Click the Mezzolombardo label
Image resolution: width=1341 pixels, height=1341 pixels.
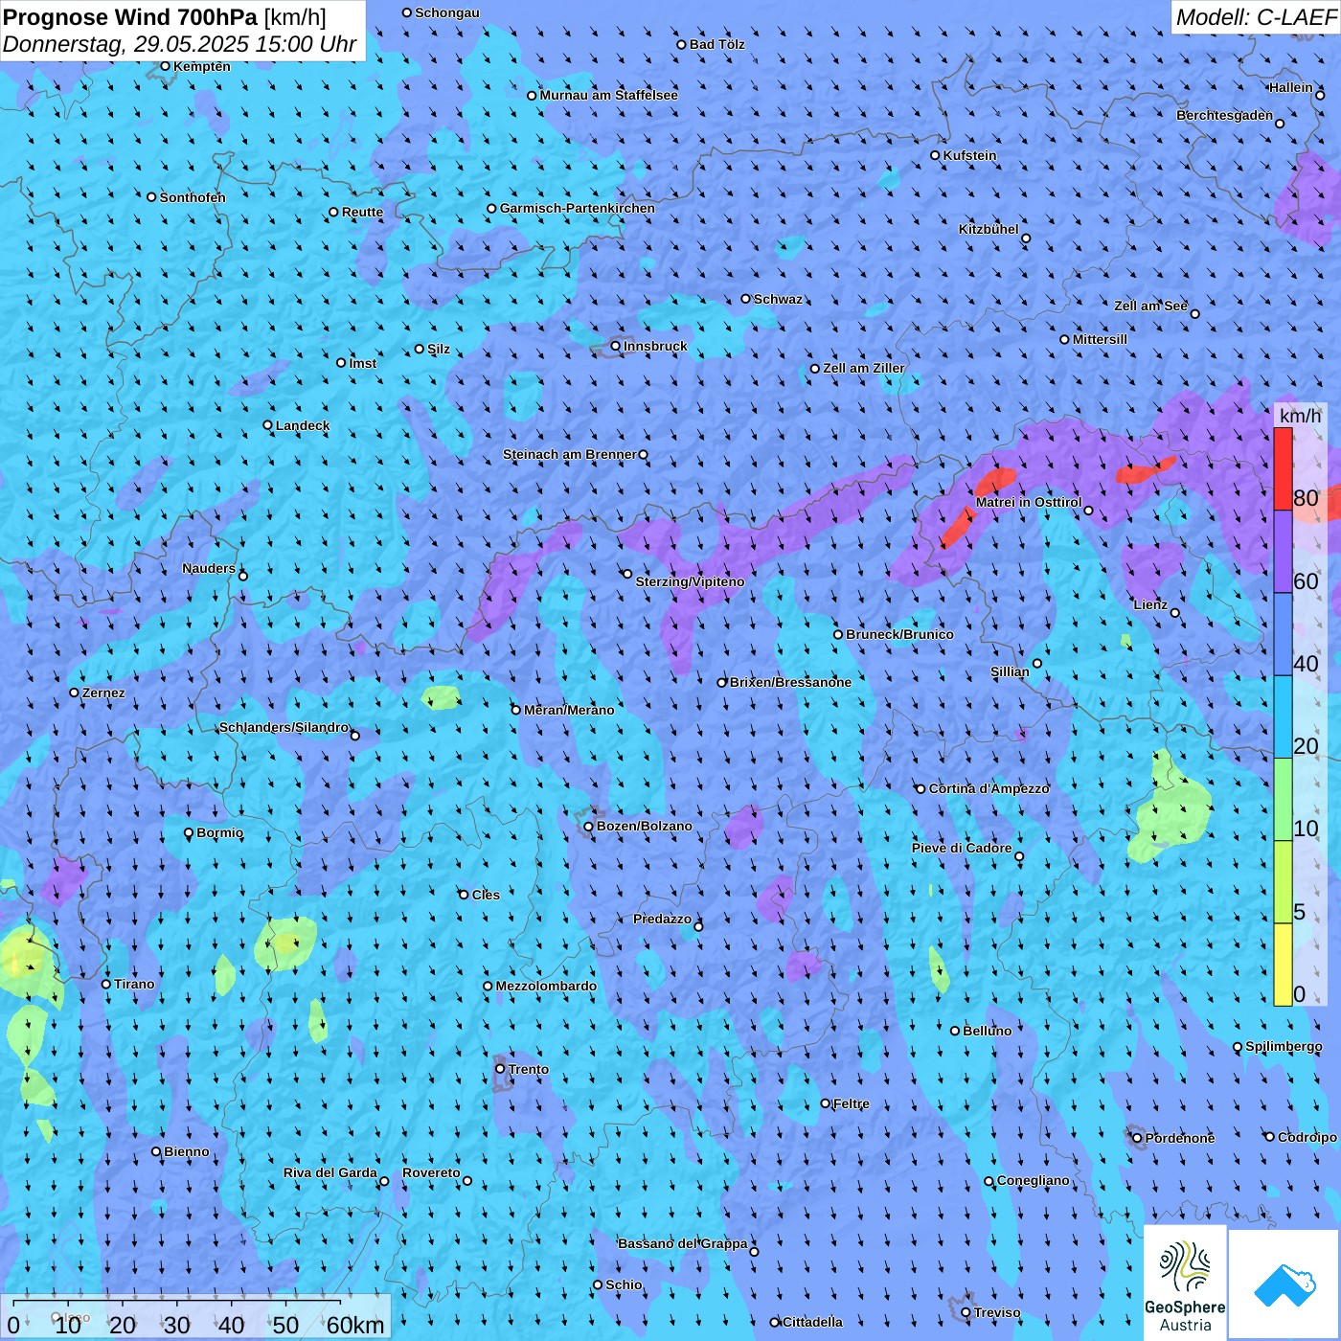pyautogui.click(x=546, y=986)
